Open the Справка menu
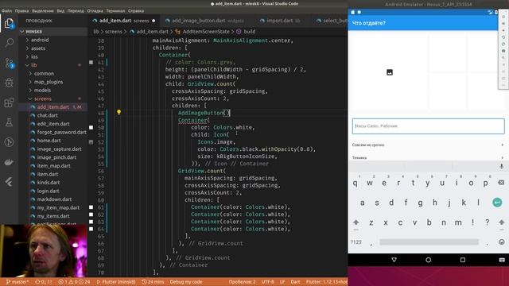Viewport: 509px width, 286px height. click(x=136, y=10)
